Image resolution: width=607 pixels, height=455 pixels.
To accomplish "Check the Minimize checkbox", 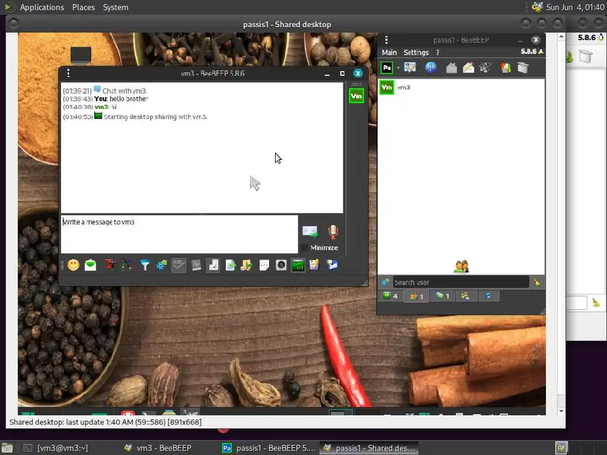I will click(305, 248).
